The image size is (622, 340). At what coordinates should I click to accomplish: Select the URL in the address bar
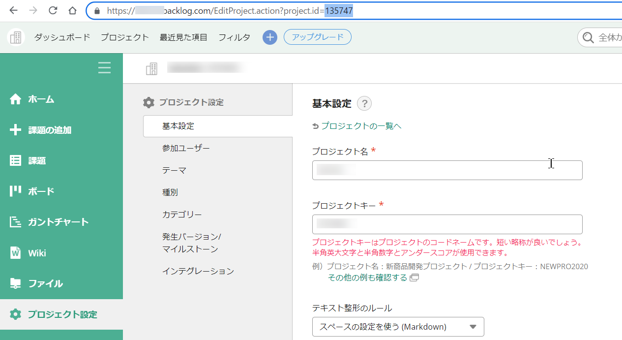coord(230,11)
